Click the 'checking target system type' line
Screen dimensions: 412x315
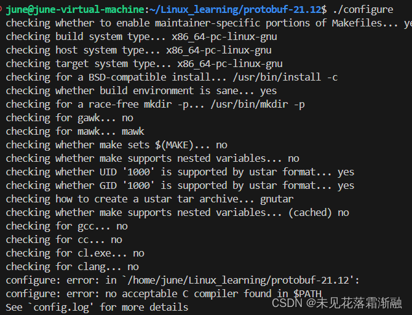[144, 64]
